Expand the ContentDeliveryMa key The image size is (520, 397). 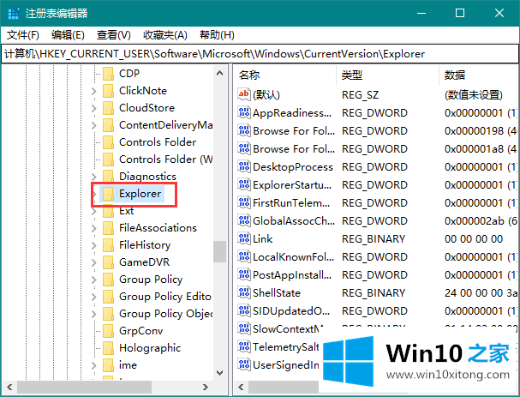[94, 125]
